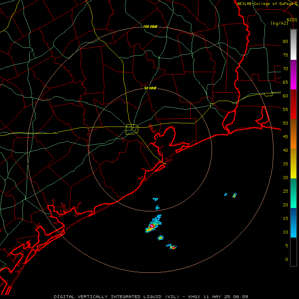Click scale value 5
The height and width of the screenshot is (299, 299).
287,246
